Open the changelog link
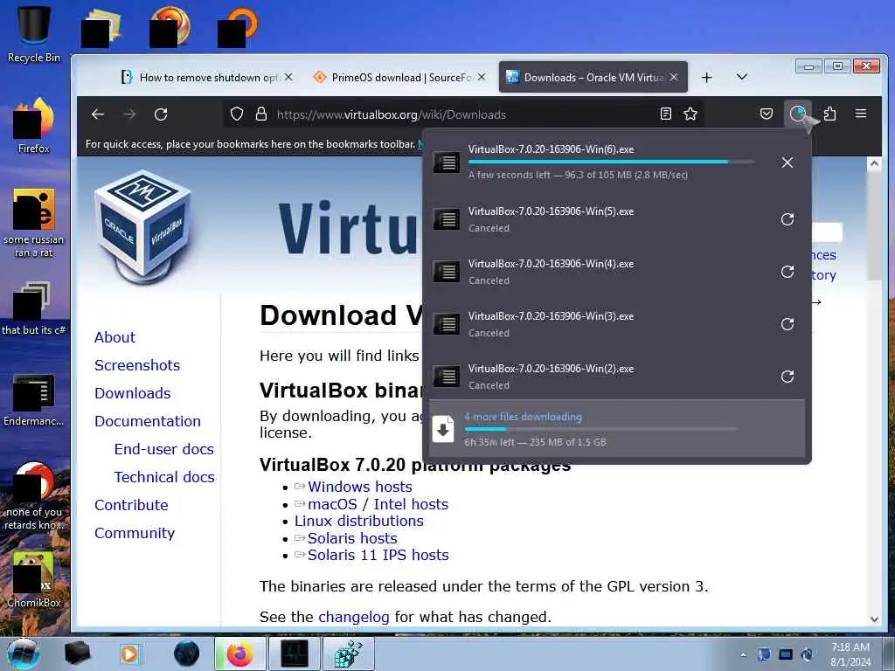895x671 pixels. click(354, 617)
